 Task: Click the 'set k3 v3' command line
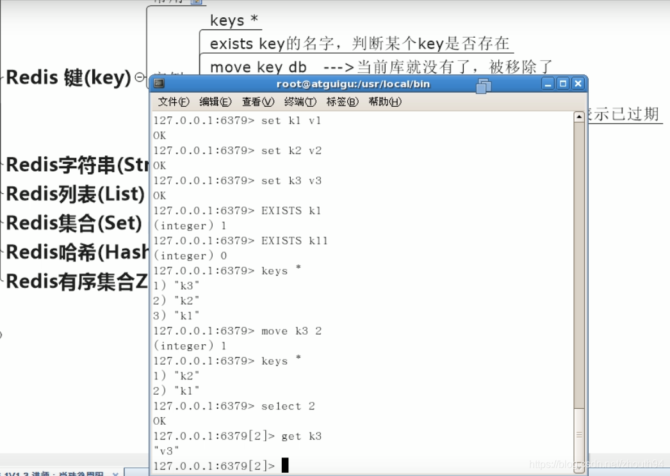(x=237, y=180)
